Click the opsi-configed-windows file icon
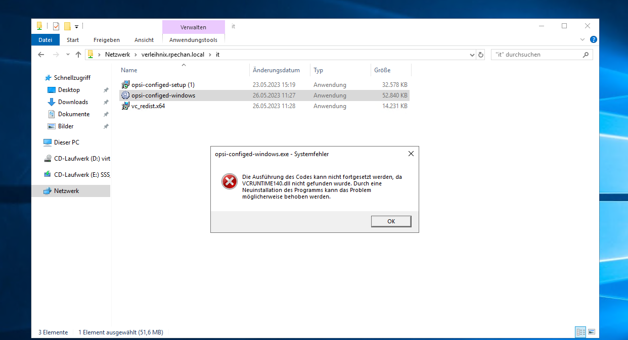628x340 pixels. pyautogui.click(x=125, y=95)
